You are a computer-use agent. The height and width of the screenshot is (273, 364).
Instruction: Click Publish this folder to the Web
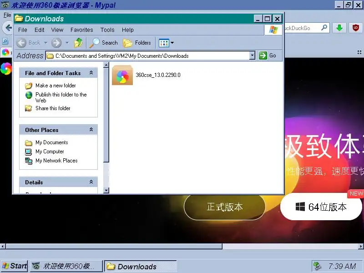(x=61, y=97)
